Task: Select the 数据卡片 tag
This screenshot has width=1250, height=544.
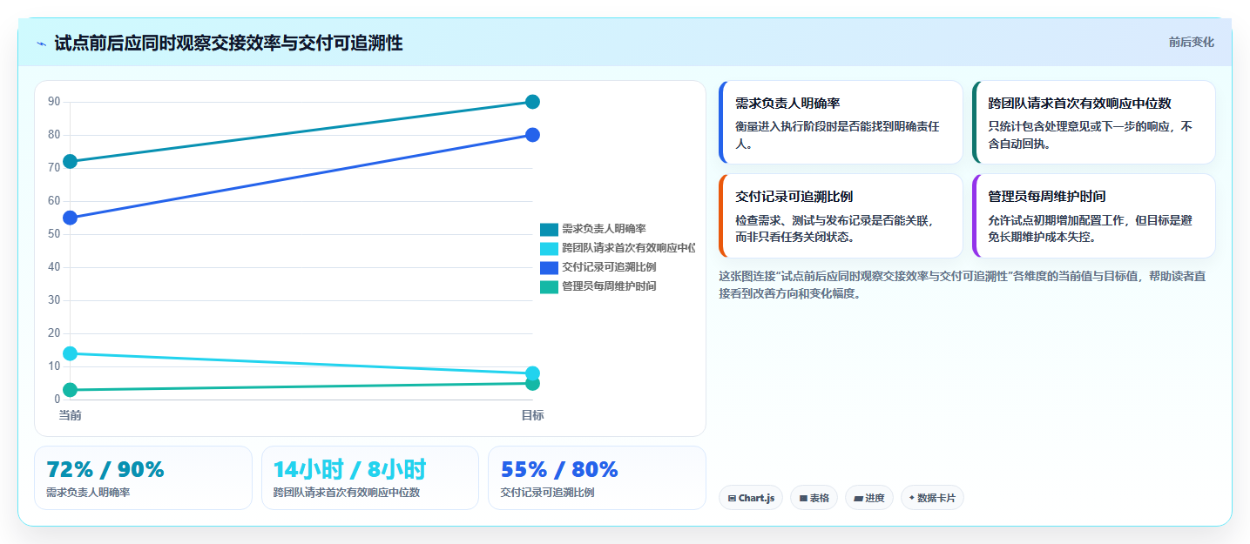Action: [x=932, y=498]
